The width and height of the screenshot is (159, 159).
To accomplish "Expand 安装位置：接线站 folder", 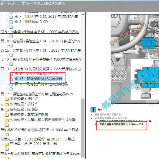I will (x=2, y=104).
